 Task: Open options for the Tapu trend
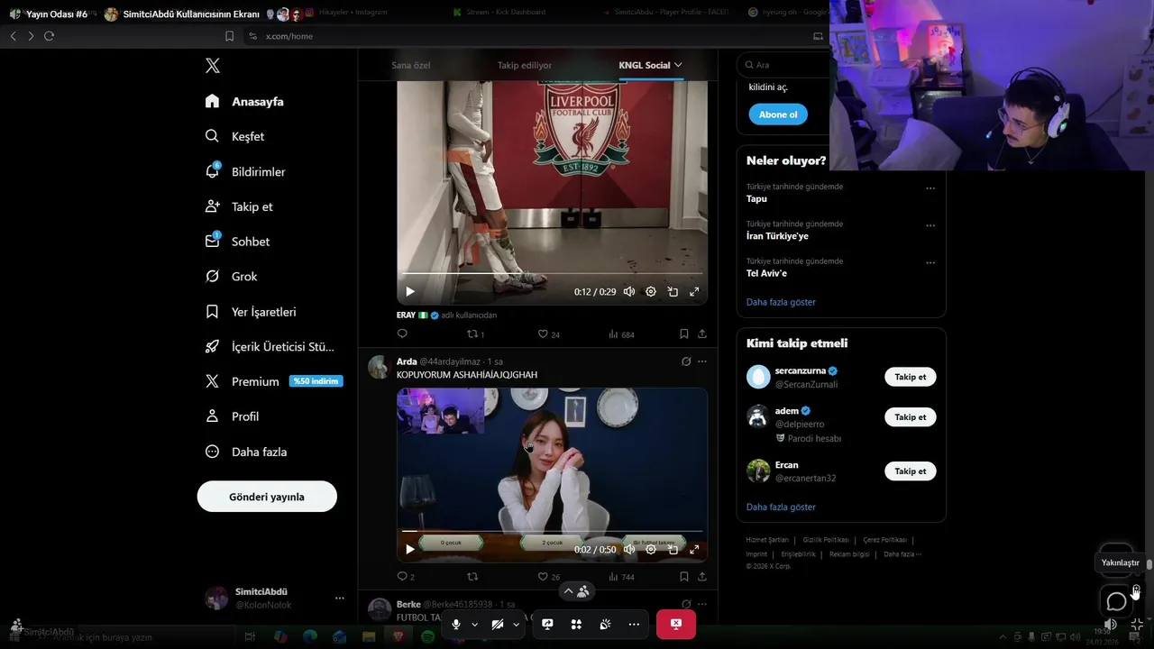click(930, 188)
